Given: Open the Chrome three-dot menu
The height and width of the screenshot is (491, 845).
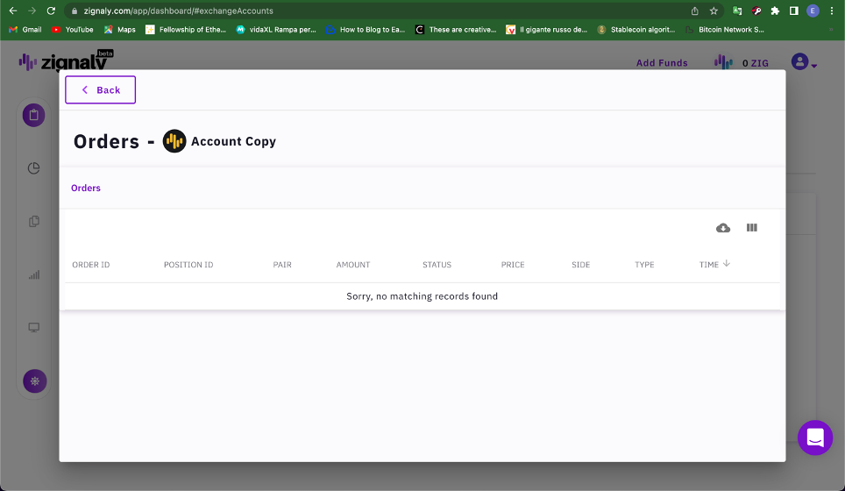Looking at the screenshot, I should coord(832,11).
